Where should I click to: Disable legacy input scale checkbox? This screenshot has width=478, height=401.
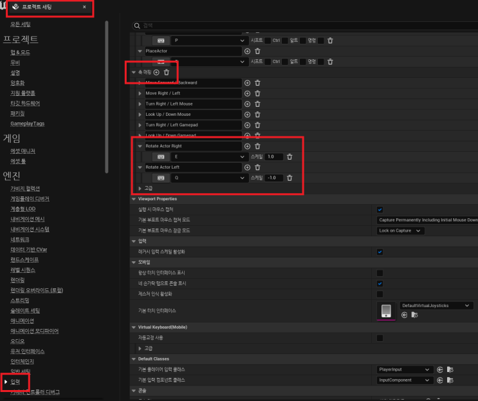[x=380, y=252]
